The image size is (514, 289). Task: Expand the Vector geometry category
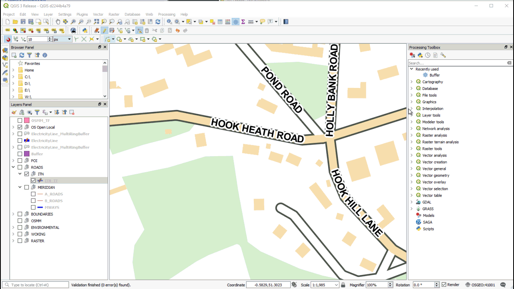pos(412,175)
